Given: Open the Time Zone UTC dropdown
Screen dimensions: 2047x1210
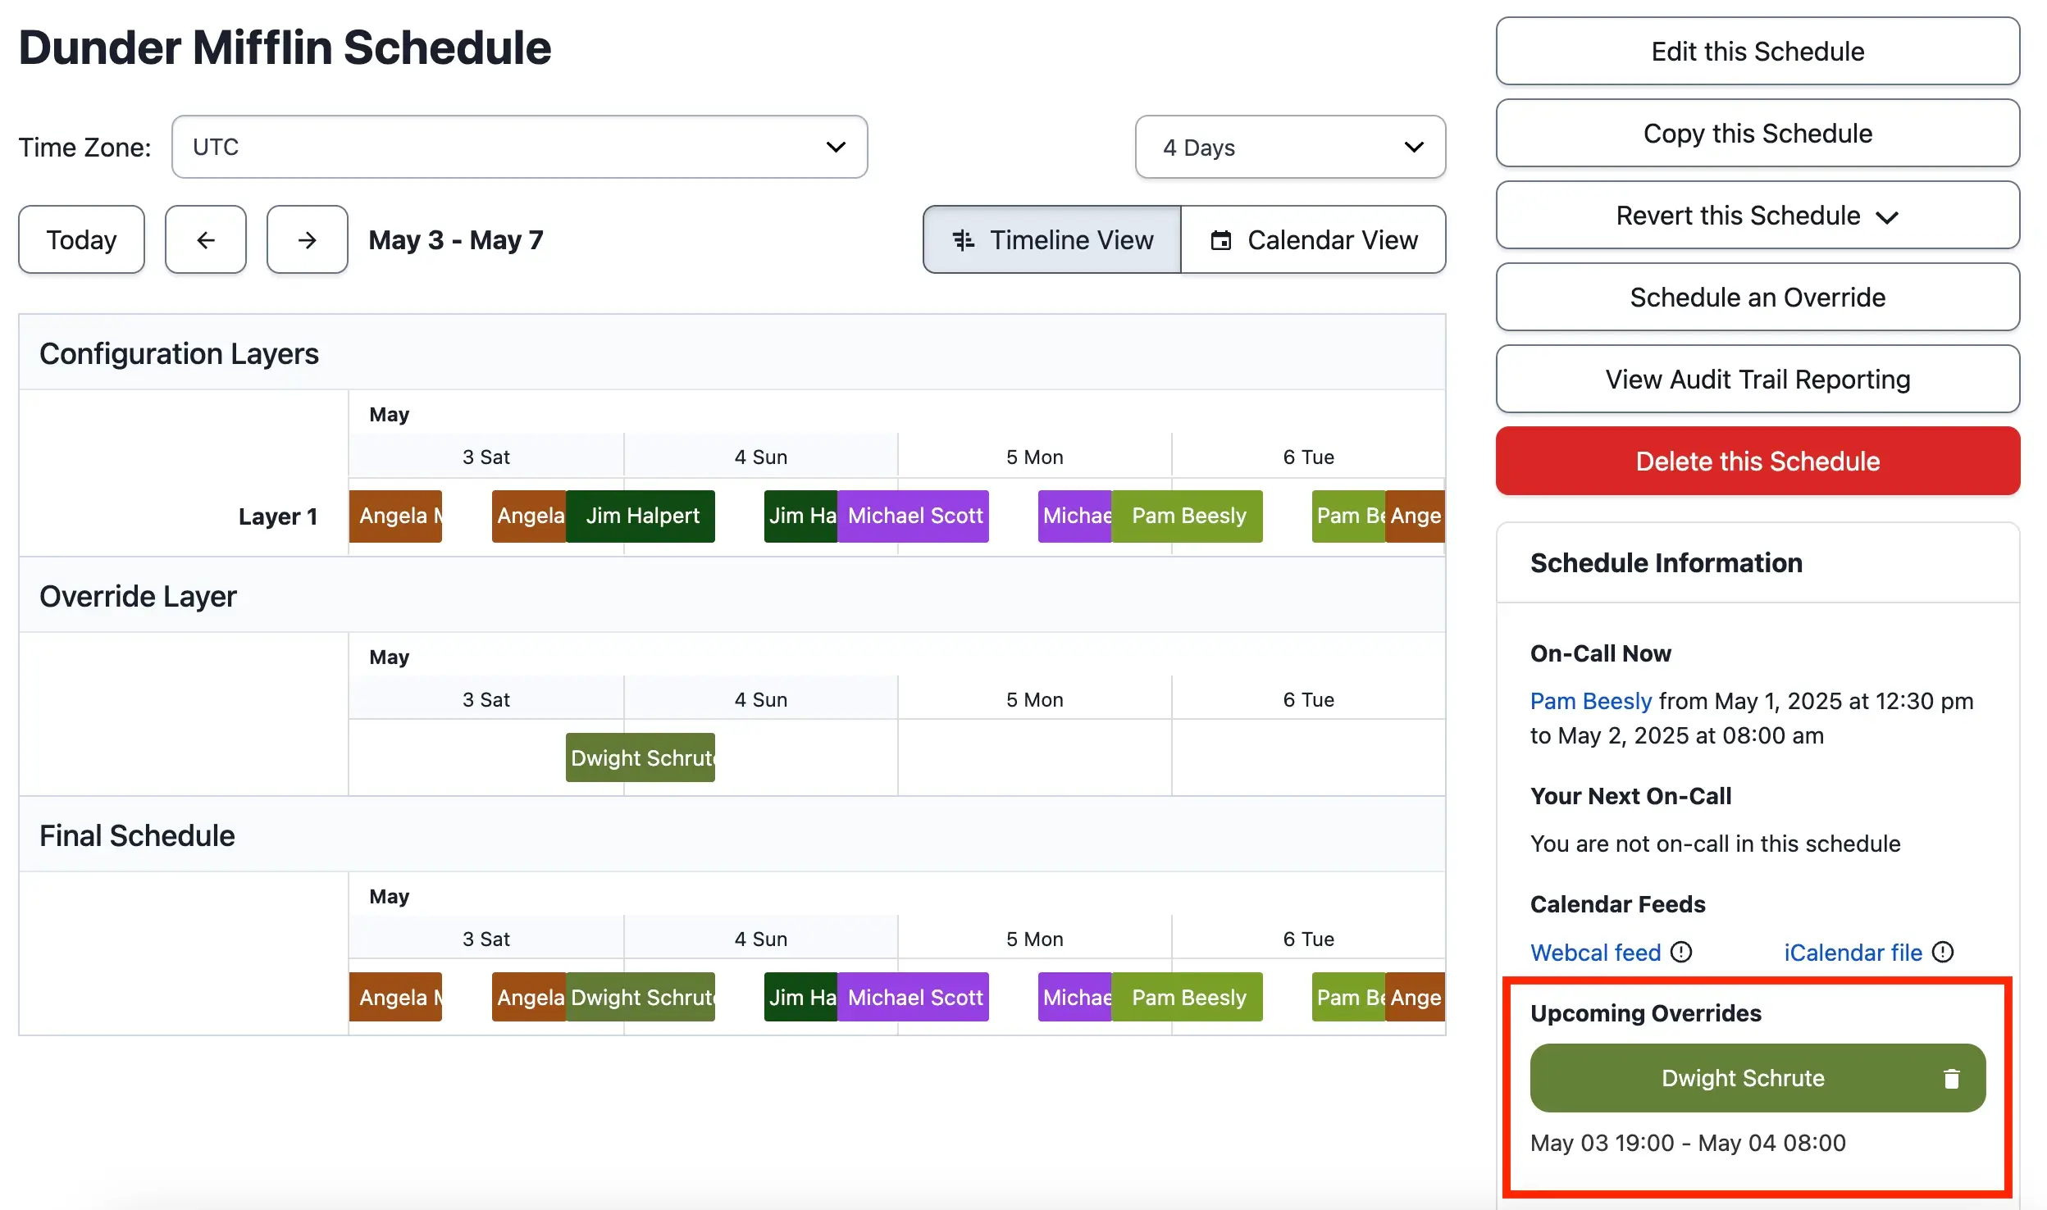Looking at the screenshot, I should pos(519,147).
